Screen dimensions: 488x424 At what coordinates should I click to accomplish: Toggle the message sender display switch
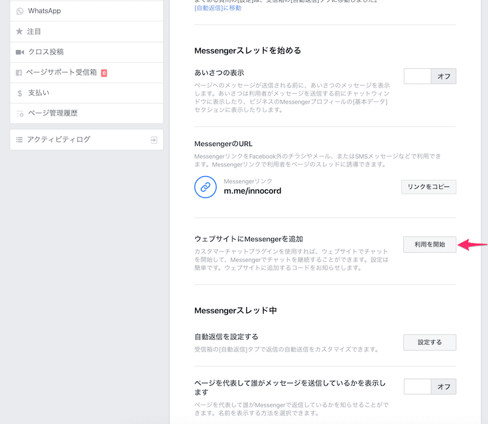[430, 386]
